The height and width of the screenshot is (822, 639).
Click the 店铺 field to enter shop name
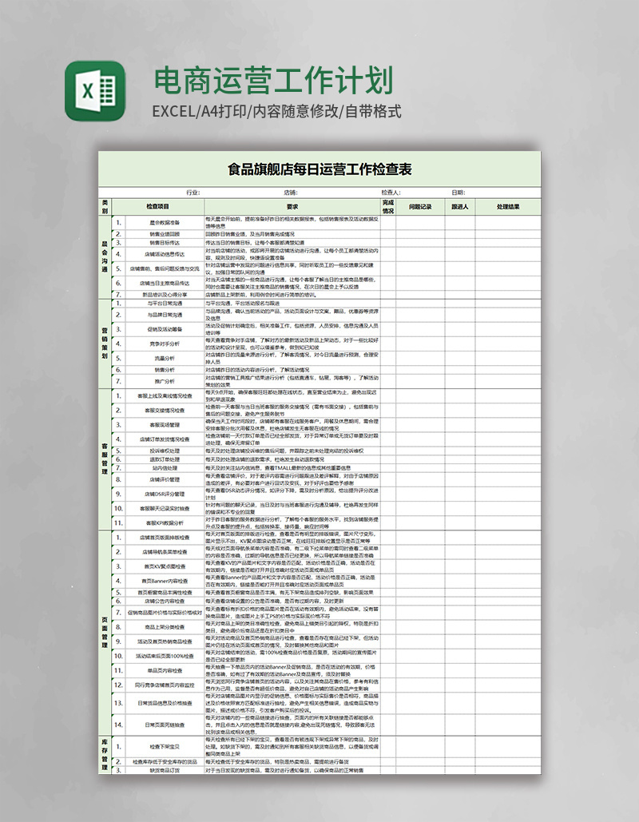[x=335, y=190]
